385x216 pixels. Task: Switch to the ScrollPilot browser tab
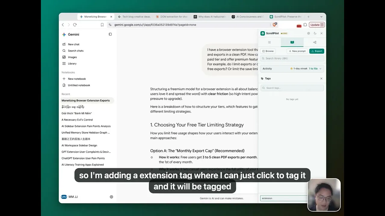click(x=286, y=17)
